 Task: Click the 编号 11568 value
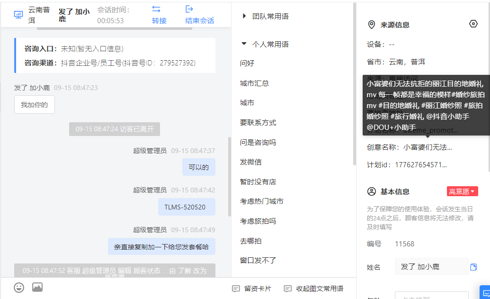click(x=404, y=244)
